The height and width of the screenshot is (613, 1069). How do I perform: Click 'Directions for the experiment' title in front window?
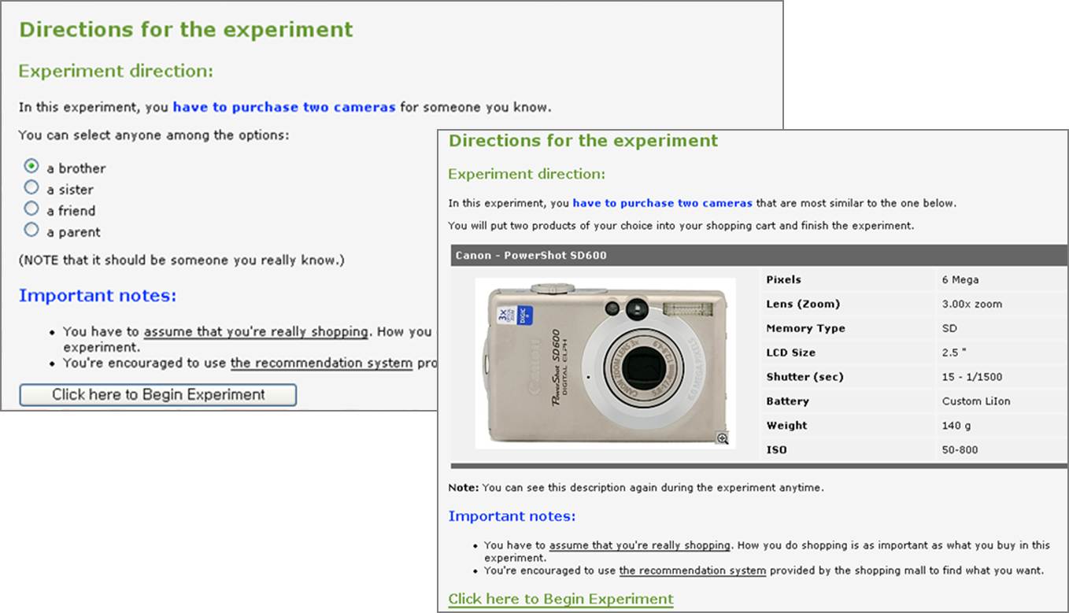[583, 141]
